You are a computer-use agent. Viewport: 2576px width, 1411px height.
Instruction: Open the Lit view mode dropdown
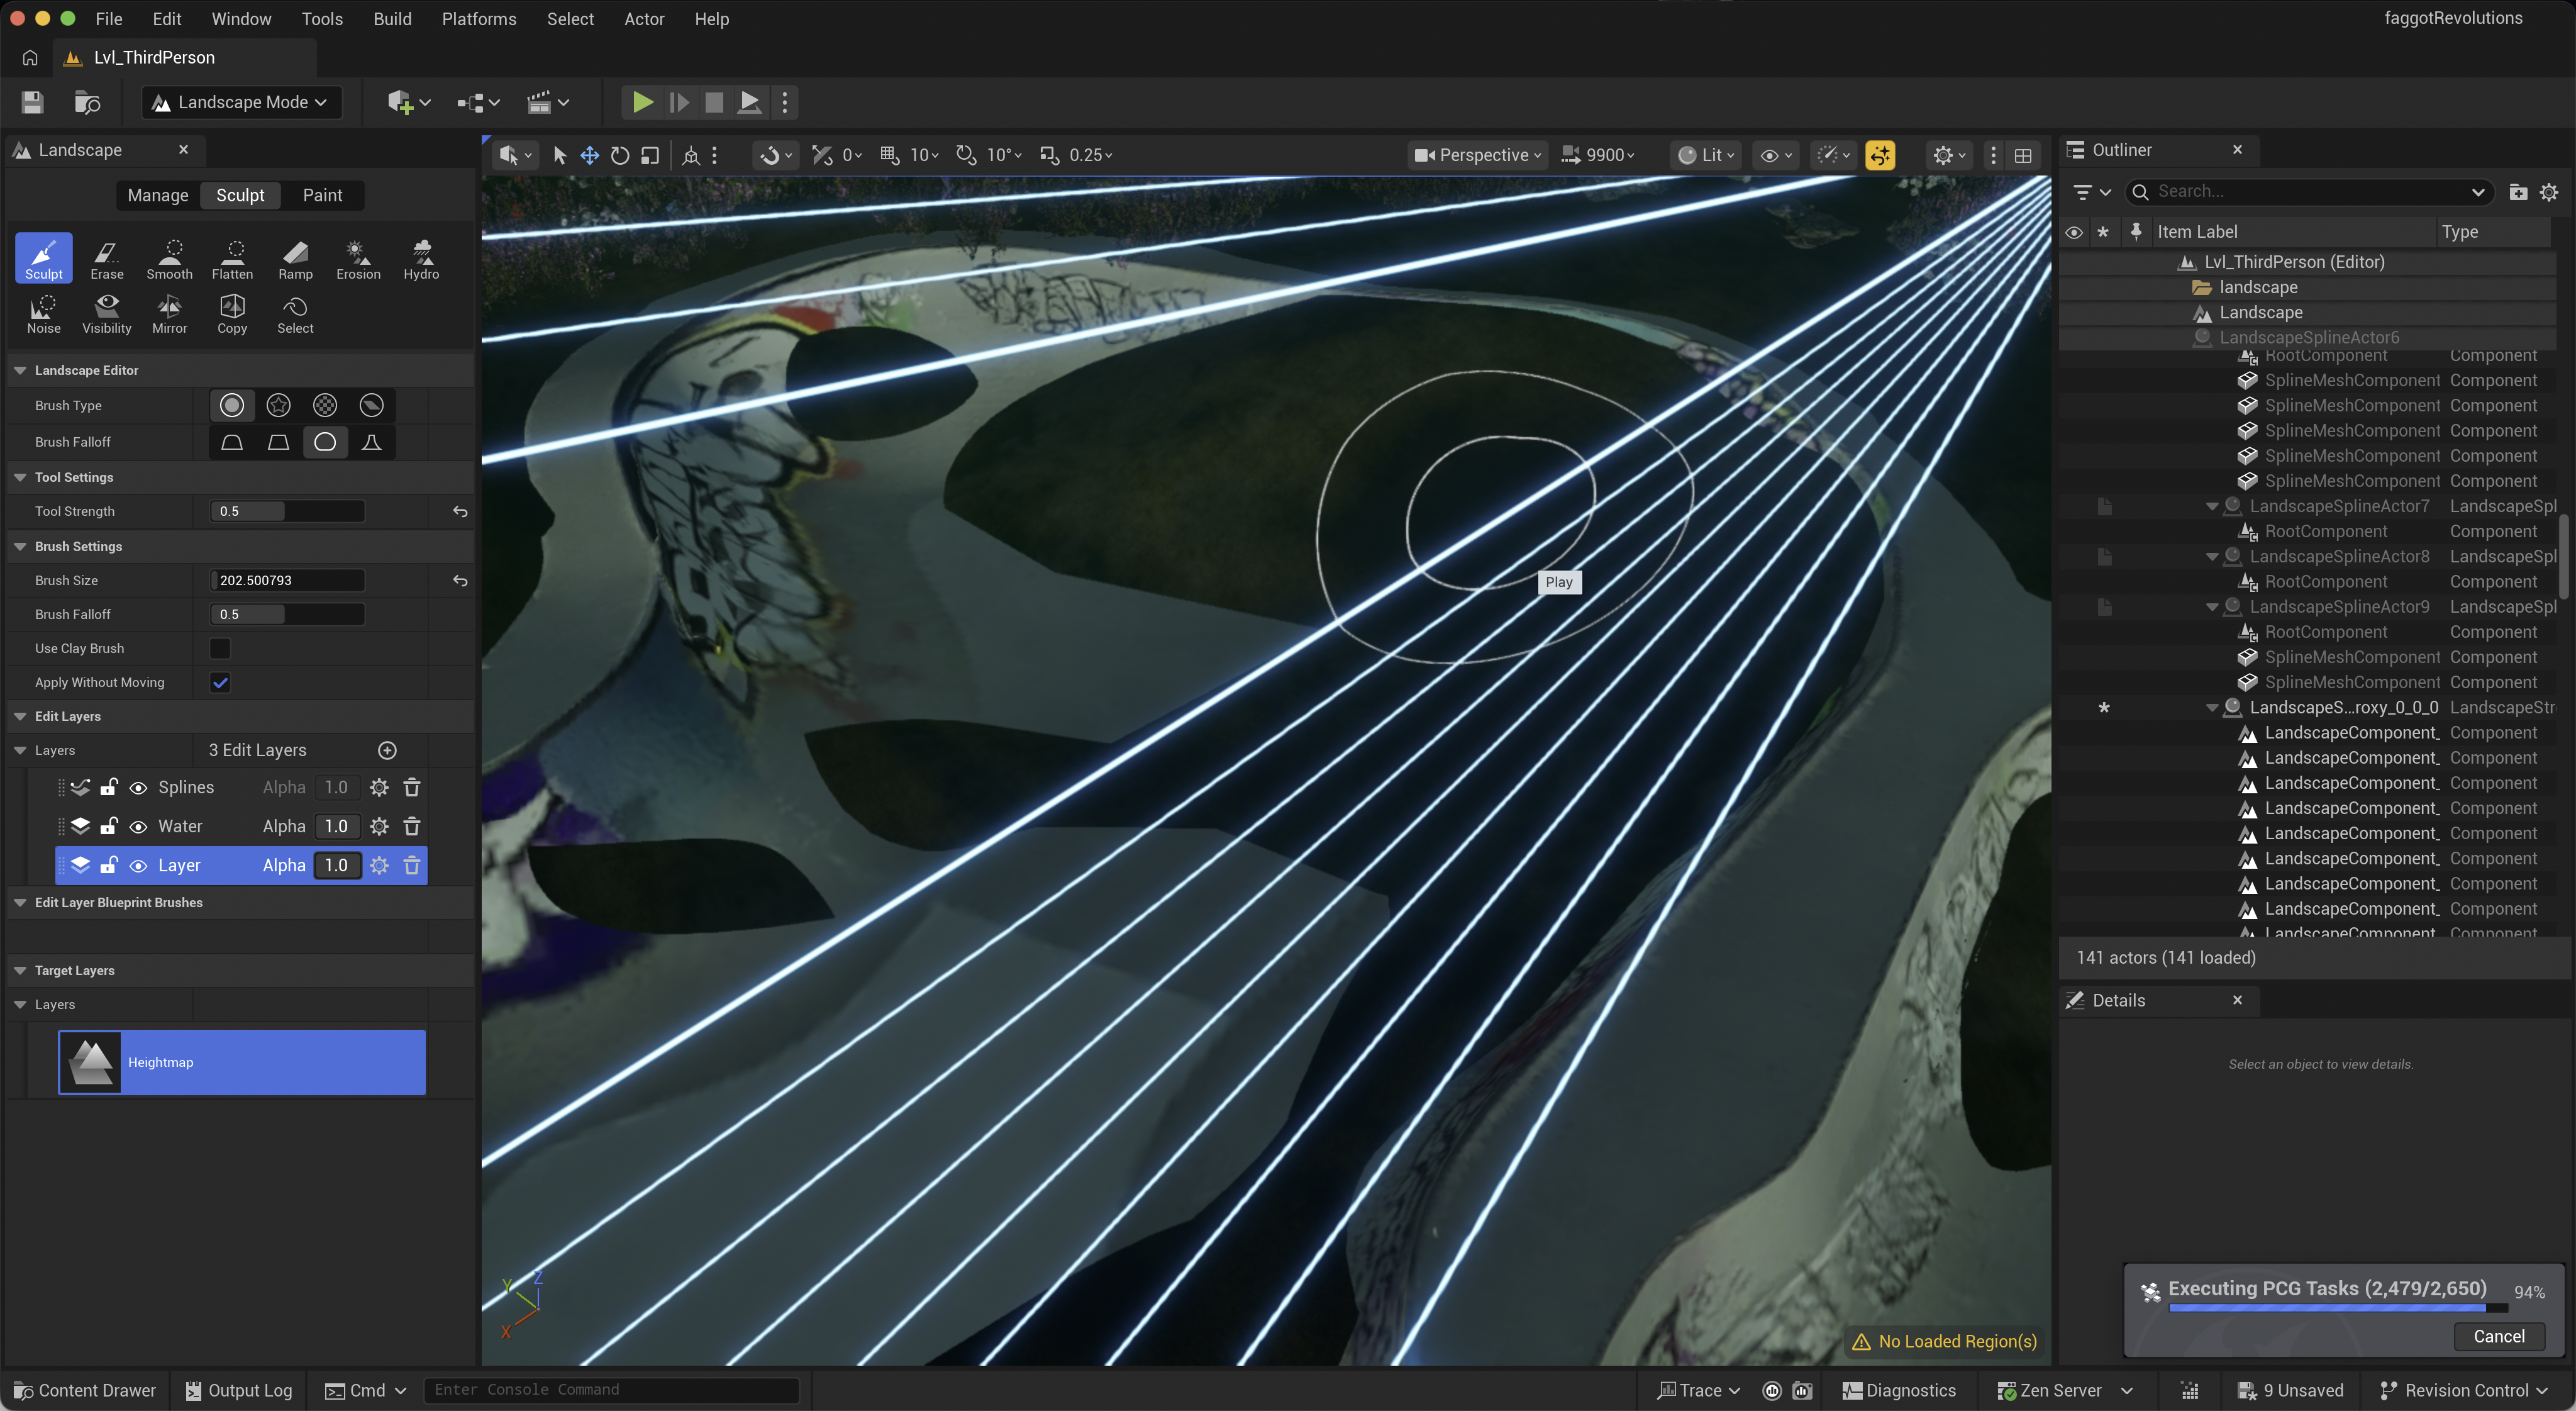1706,155
